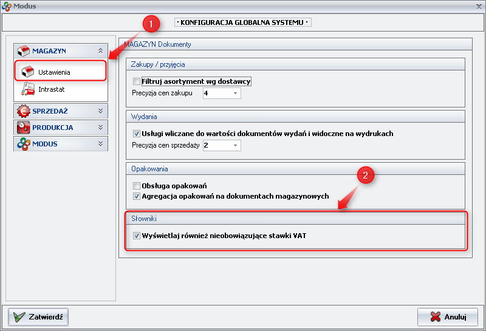Expand the SPRZEDAŻ section chevron
Image resolution: width=486 pixels, height=331 pixels.
(x=100, y=111)
